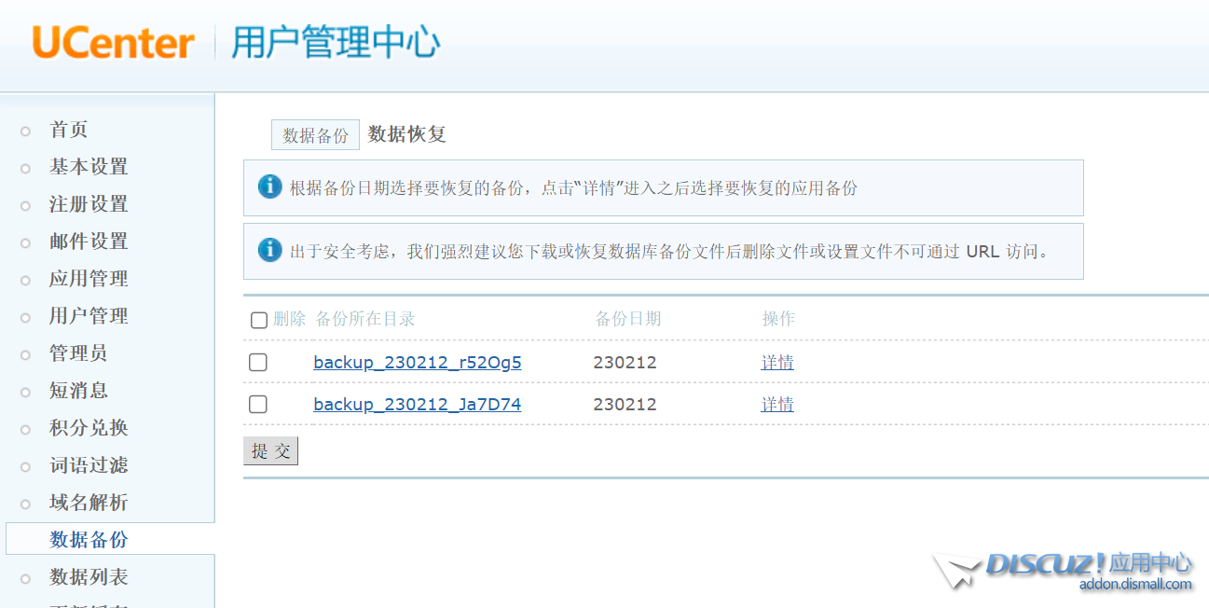Image resolution: width=1209 pixels, height=608 pixels.
Task: Click the UCenter logo
Action: pyautogui.click(x=113, y=43)
